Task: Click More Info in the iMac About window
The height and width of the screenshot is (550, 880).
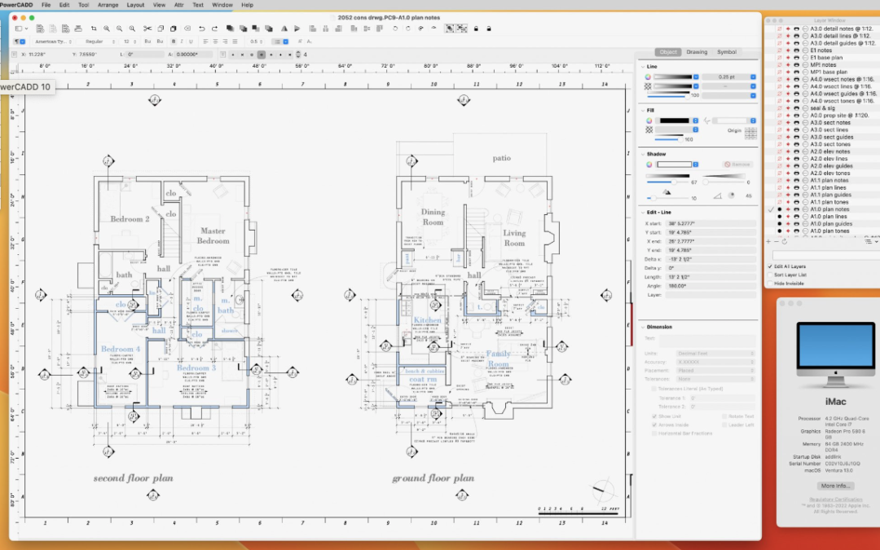Action: pyautogui.click(x=836, y=486)
